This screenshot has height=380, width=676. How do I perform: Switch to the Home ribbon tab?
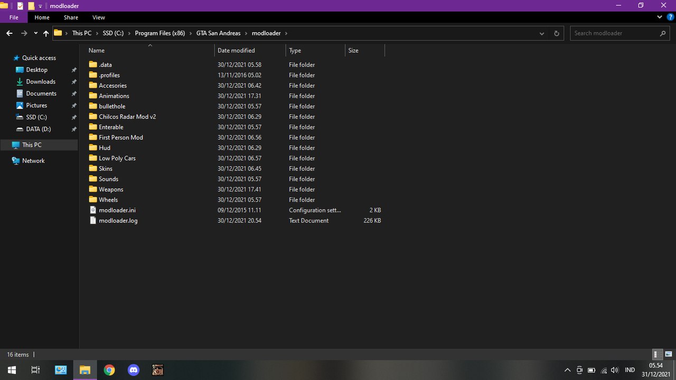coord(42,17)
